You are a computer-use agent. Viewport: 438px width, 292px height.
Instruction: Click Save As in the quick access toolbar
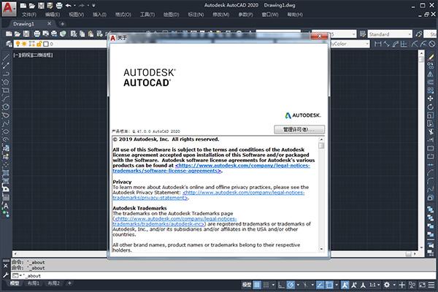pos(50,5)
